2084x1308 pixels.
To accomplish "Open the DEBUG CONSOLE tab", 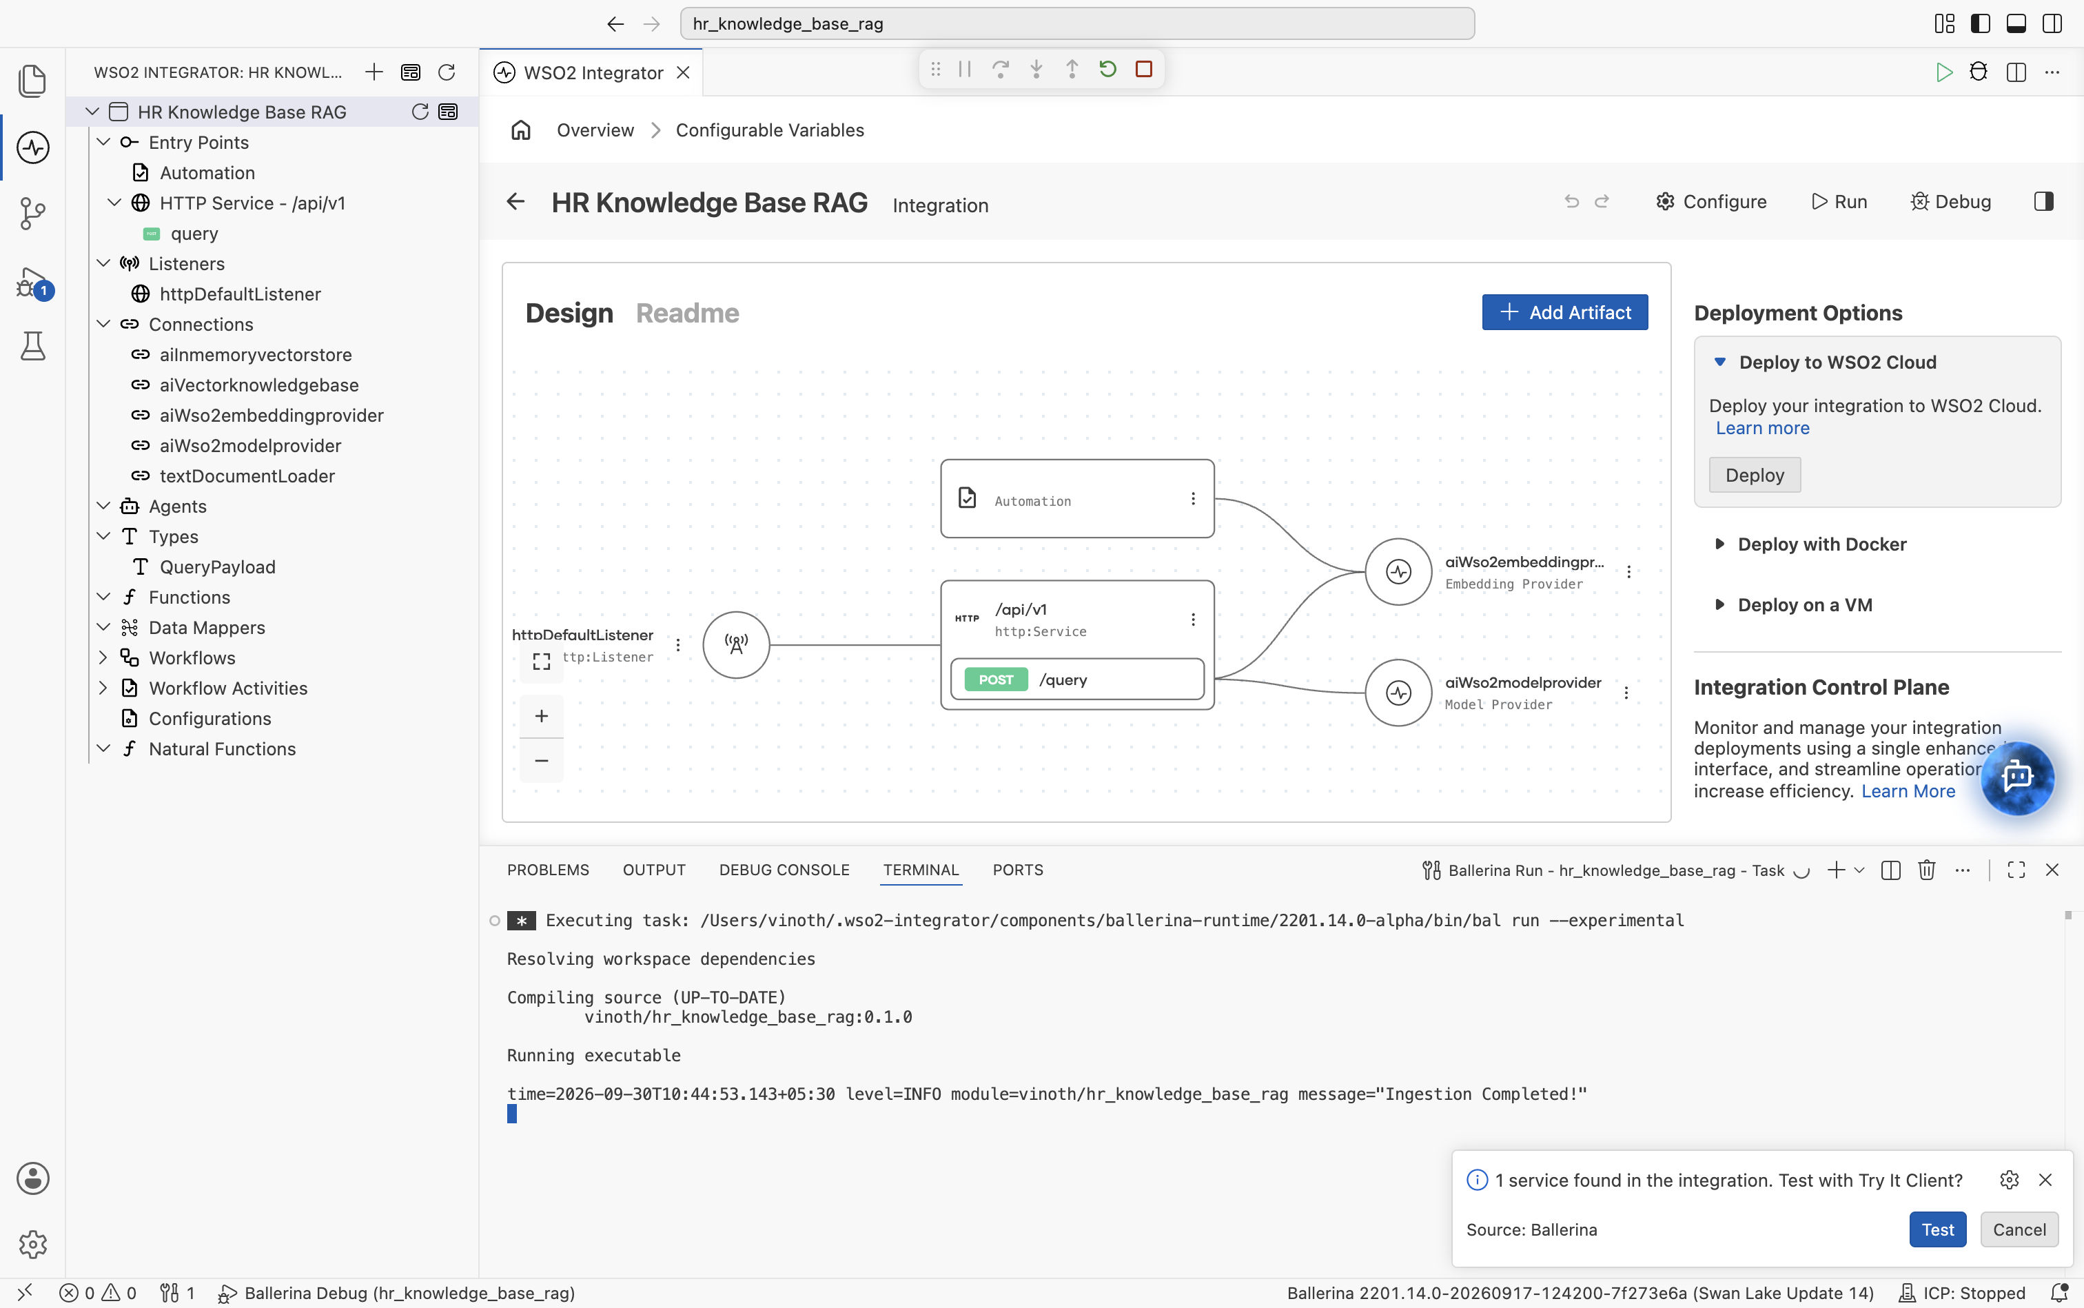I will pos(784,870).
